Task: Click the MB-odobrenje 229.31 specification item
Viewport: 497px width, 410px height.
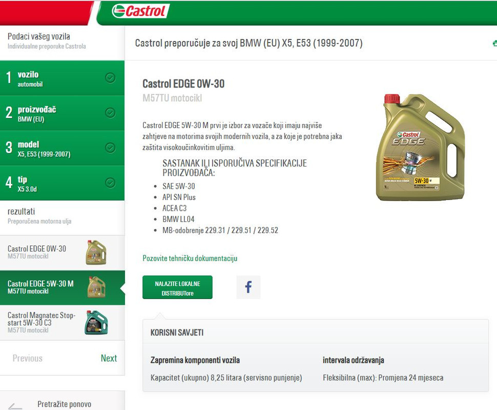Action: (x=220, y=230)
